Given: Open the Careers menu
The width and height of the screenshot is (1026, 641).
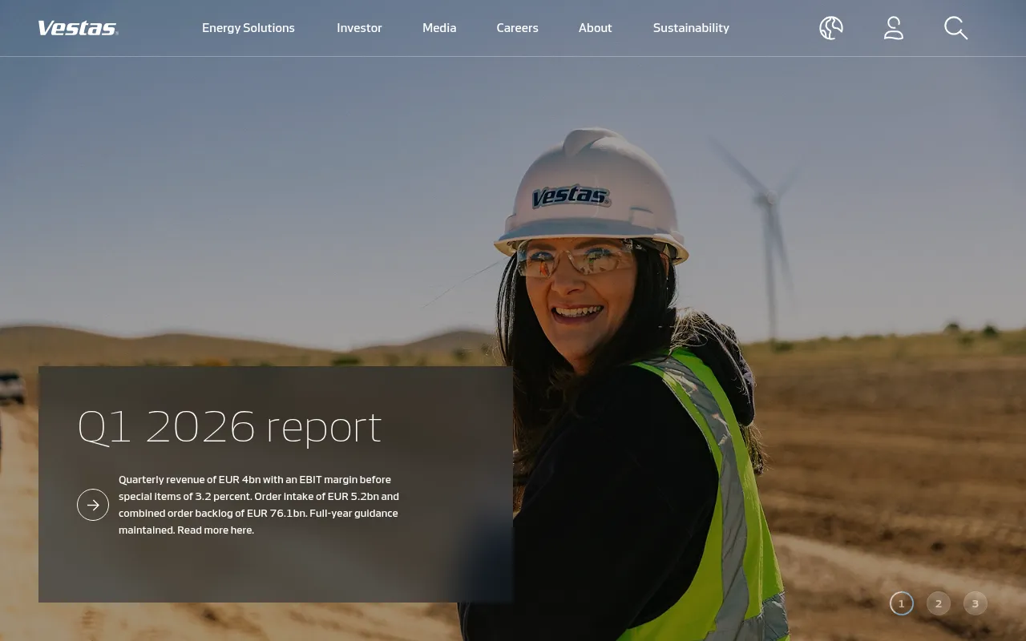Looking at the screenshot, I should tap(517, 28).
